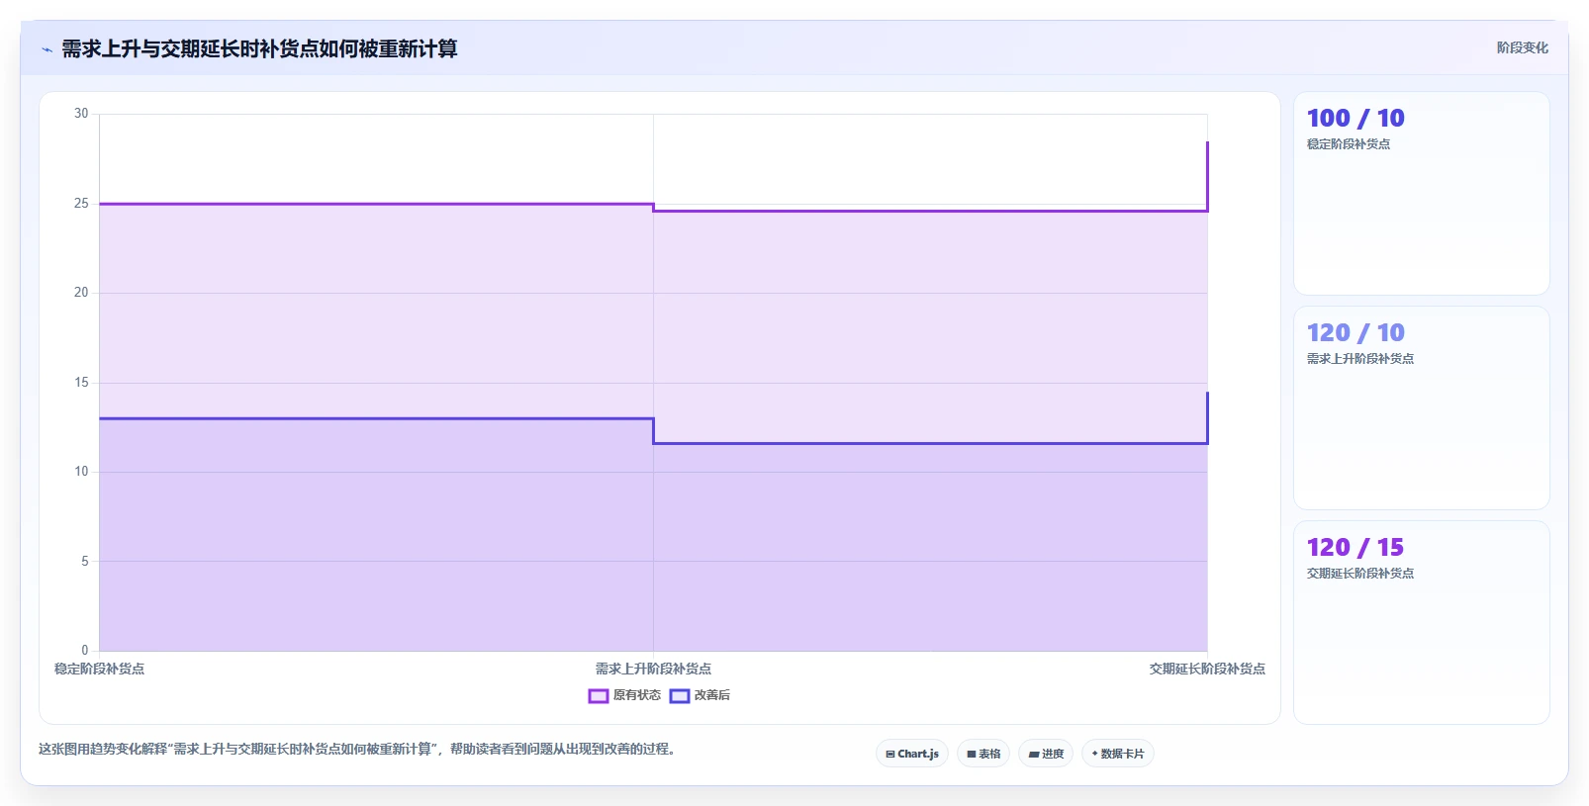Image resolution: width=1589 pixels, height=806 pixels.
Task: Click the 改善后 legend label
Action: [x=711, y=695]
